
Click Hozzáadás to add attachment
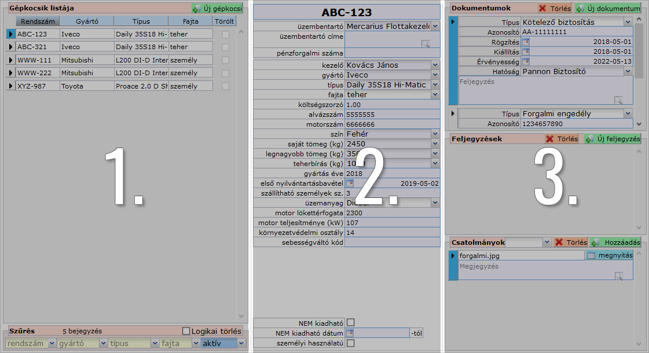[x=615, y=242]
